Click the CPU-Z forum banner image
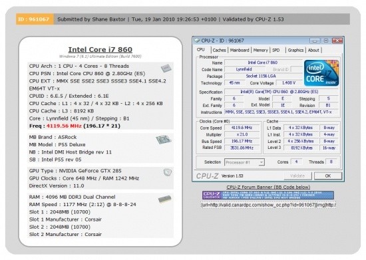This screenshot has width=366, height=260. click(x=268, y=195)
